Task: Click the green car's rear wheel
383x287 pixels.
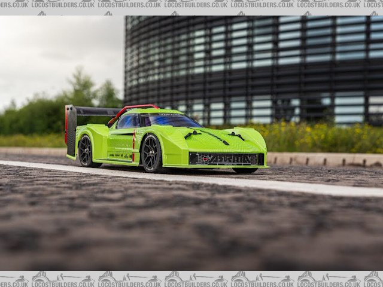Action: tap(86, 150)
